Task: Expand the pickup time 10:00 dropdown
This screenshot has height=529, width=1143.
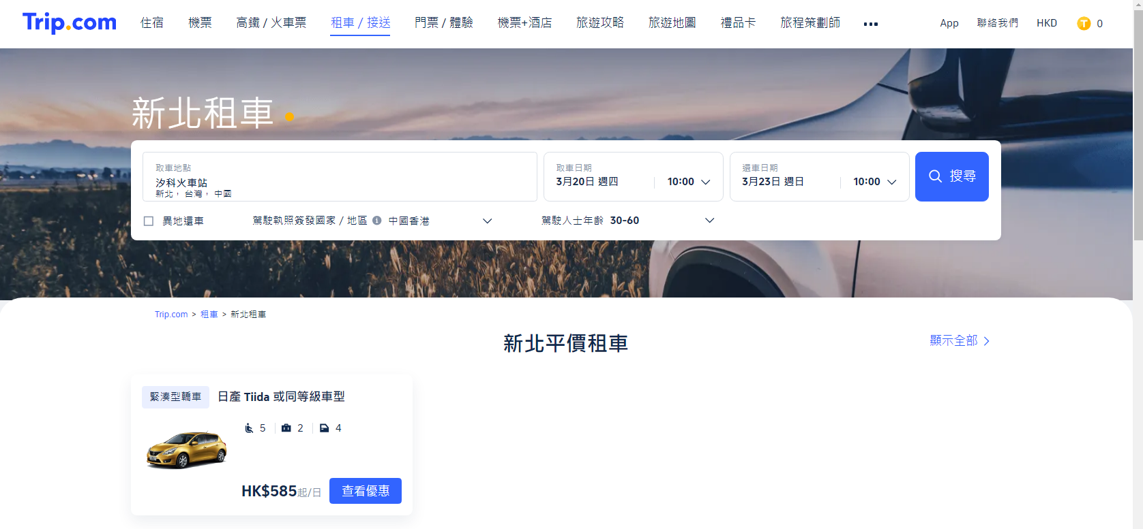Action: [689, 182]
